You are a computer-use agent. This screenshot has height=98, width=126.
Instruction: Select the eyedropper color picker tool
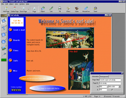[4, 55]
